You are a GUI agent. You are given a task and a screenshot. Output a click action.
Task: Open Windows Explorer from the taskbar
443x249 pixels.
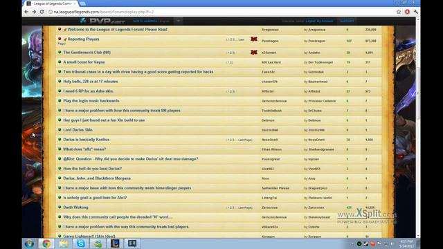click(64, 243)
